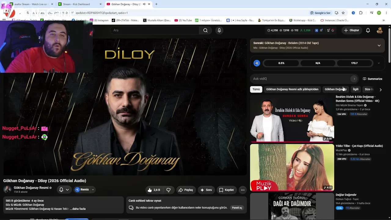Click the Yıldız Tilbe - Çat Kapı video title
This screenshot has width=391, height=220.
(359, 146)
